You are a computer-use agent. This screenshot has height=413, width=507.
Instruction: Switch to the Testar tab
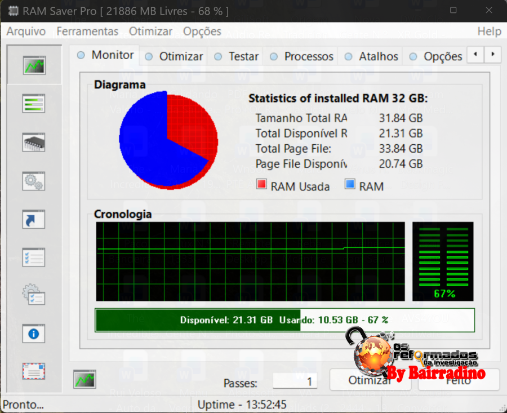pyautogui.click(x=236, y=56)
